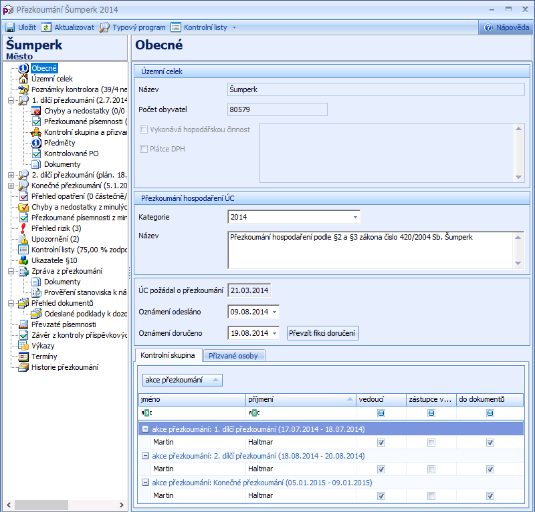This screenshot has width=535, height=512.
Task: Click the Nápověda toolbar label
Action: [512, 27]
